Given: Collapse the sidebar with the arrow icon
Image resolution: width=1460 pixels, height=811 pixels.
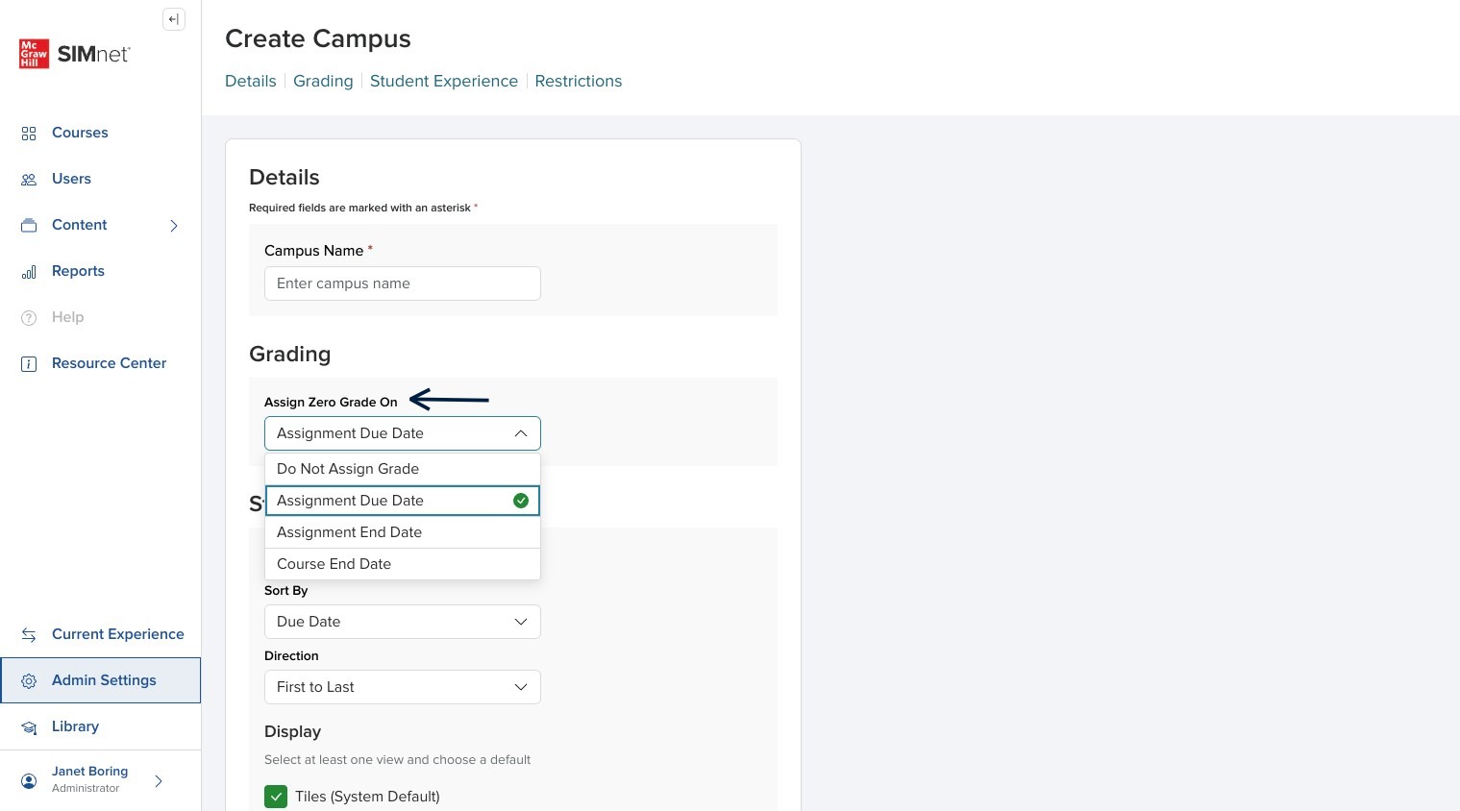Looking at the screenshot, I should 174,19.
